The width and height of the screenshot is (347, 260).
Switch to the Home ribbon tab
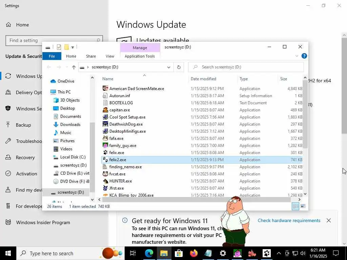point(71,56)
